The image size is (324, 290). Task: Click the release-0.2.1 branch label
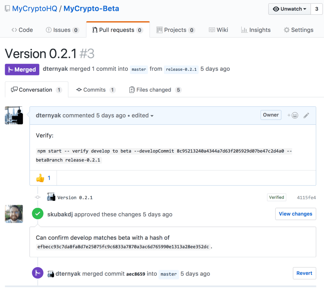point(181,69)
